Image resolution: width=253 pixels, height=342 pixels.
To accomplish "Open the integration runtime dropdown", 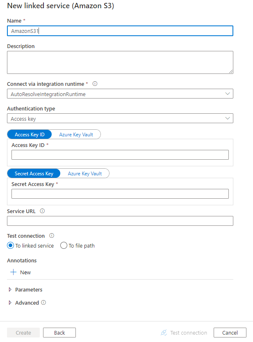I will (x=228, y=93).
